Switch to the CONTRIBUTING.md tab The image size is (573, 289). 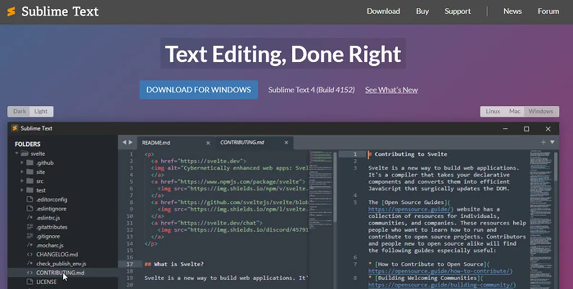[254, 143]
